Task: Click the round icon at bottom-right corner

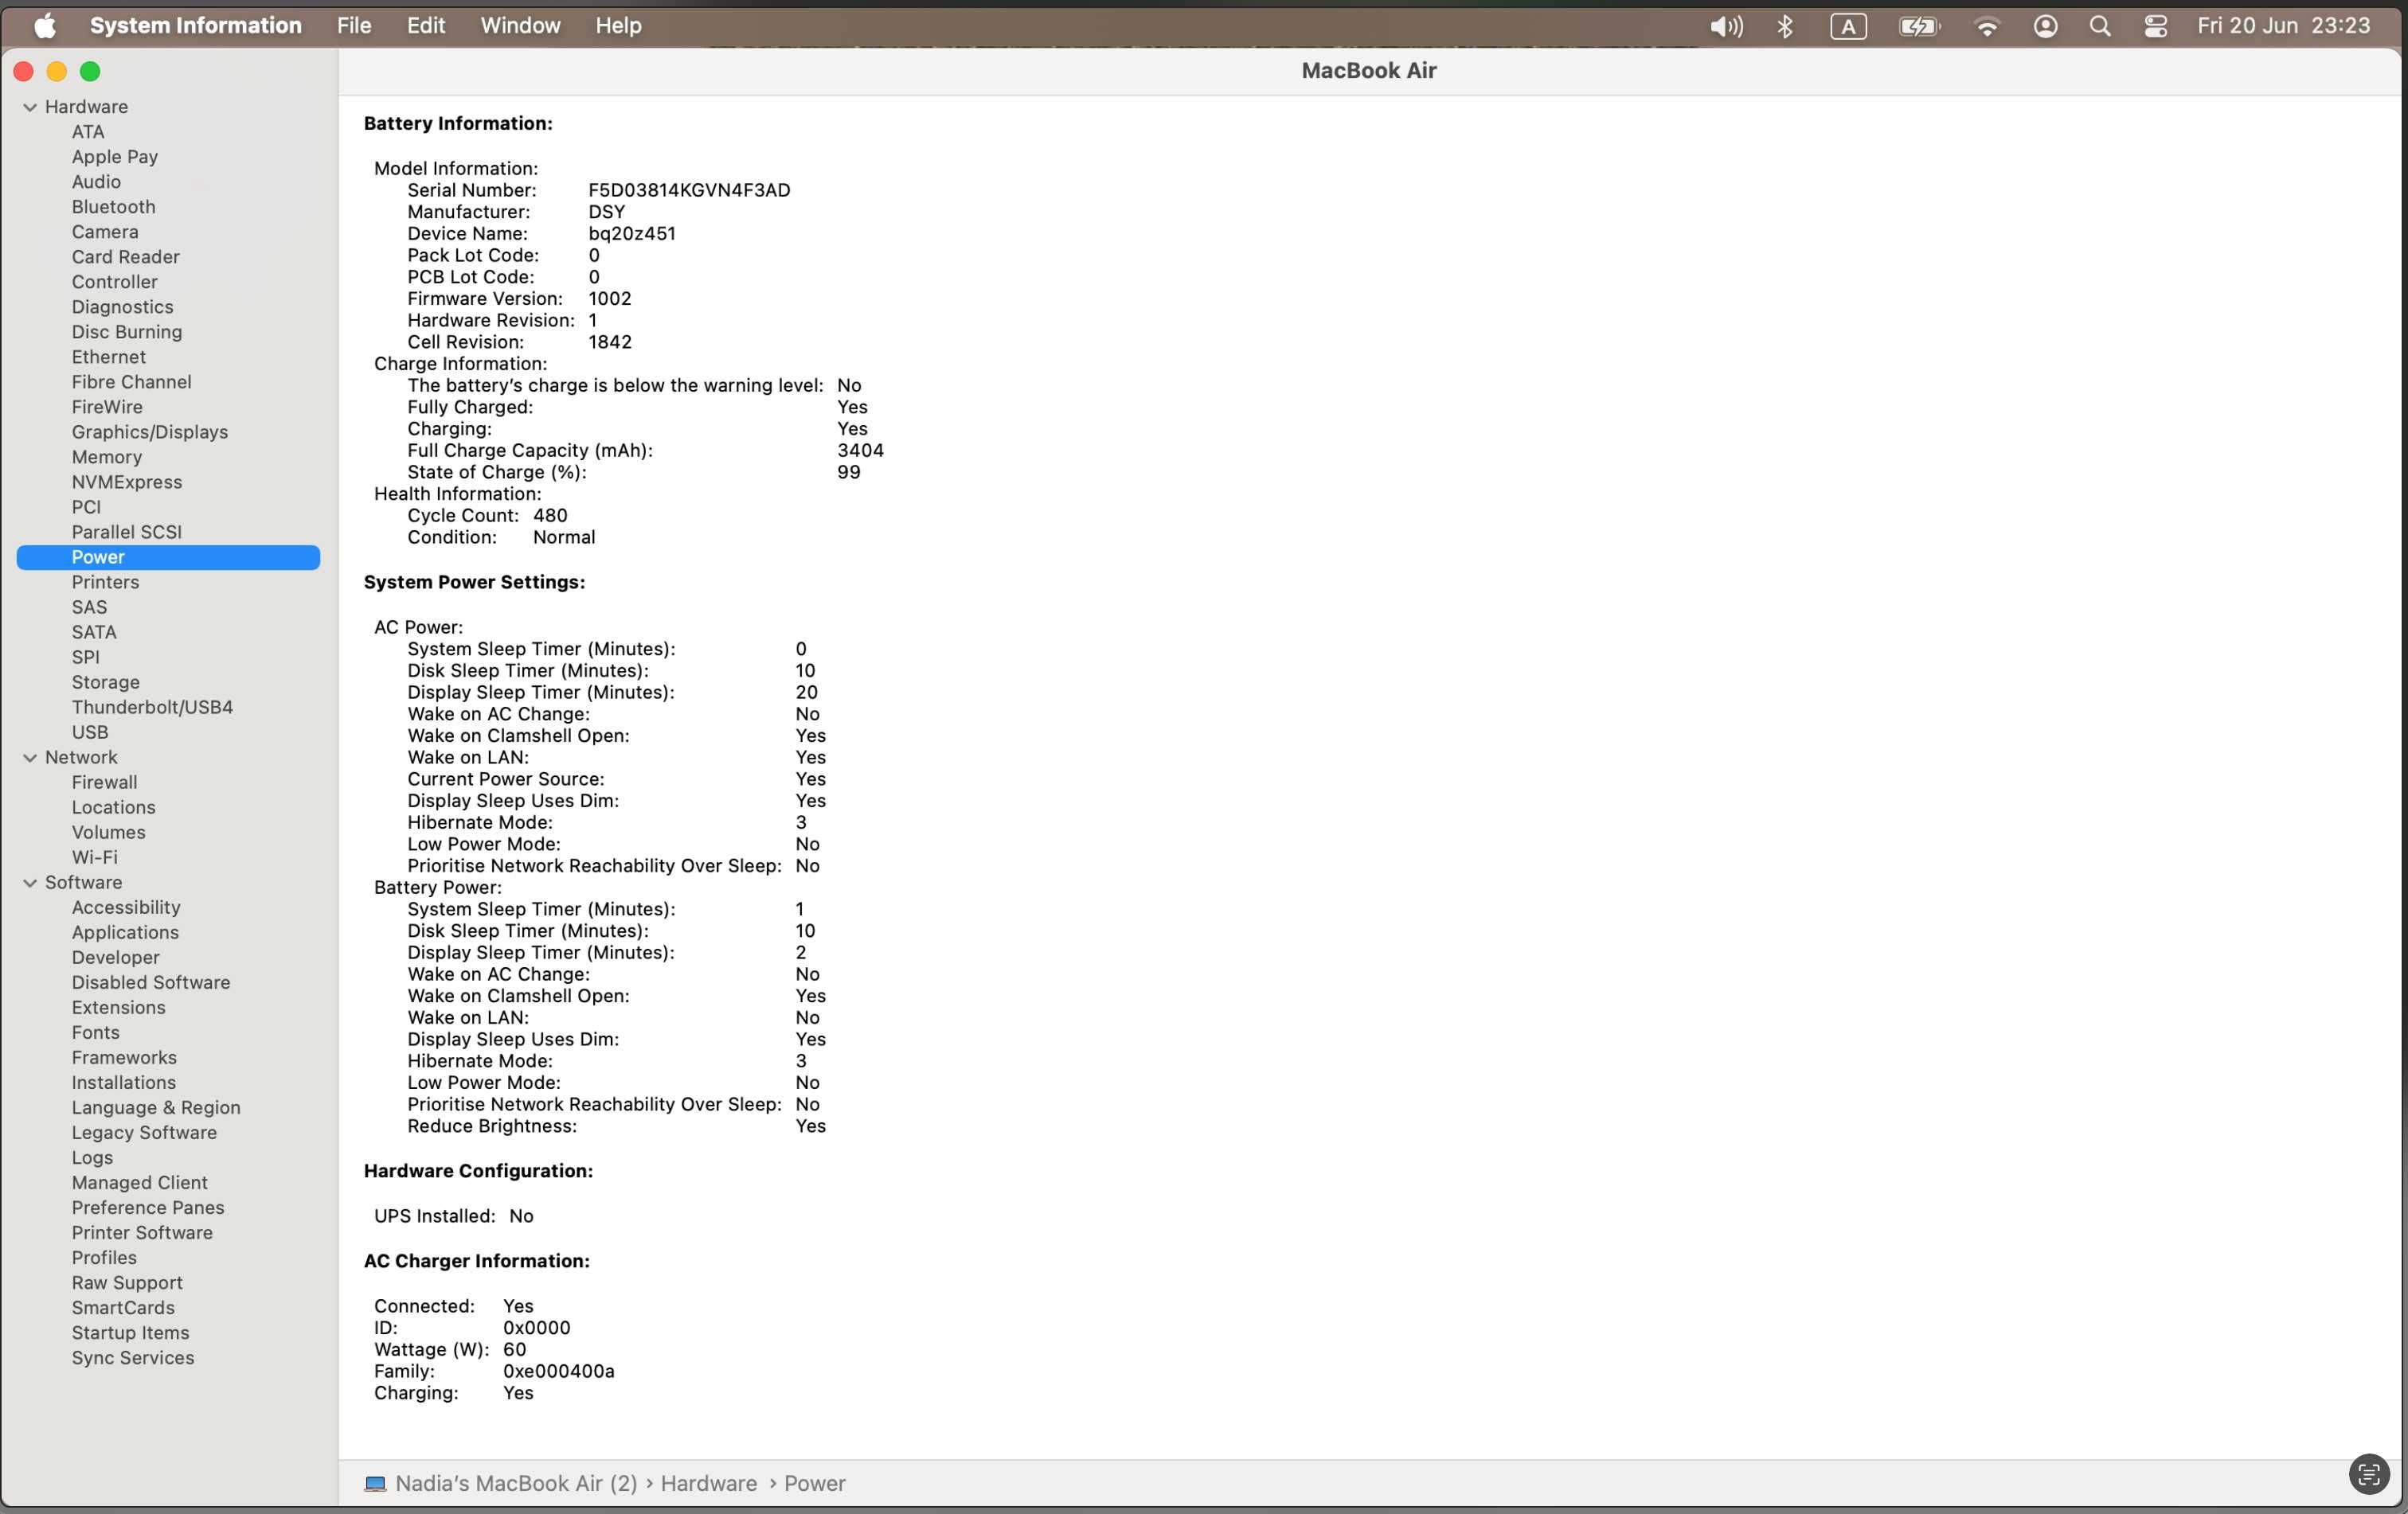Action: (2368, 1474)
